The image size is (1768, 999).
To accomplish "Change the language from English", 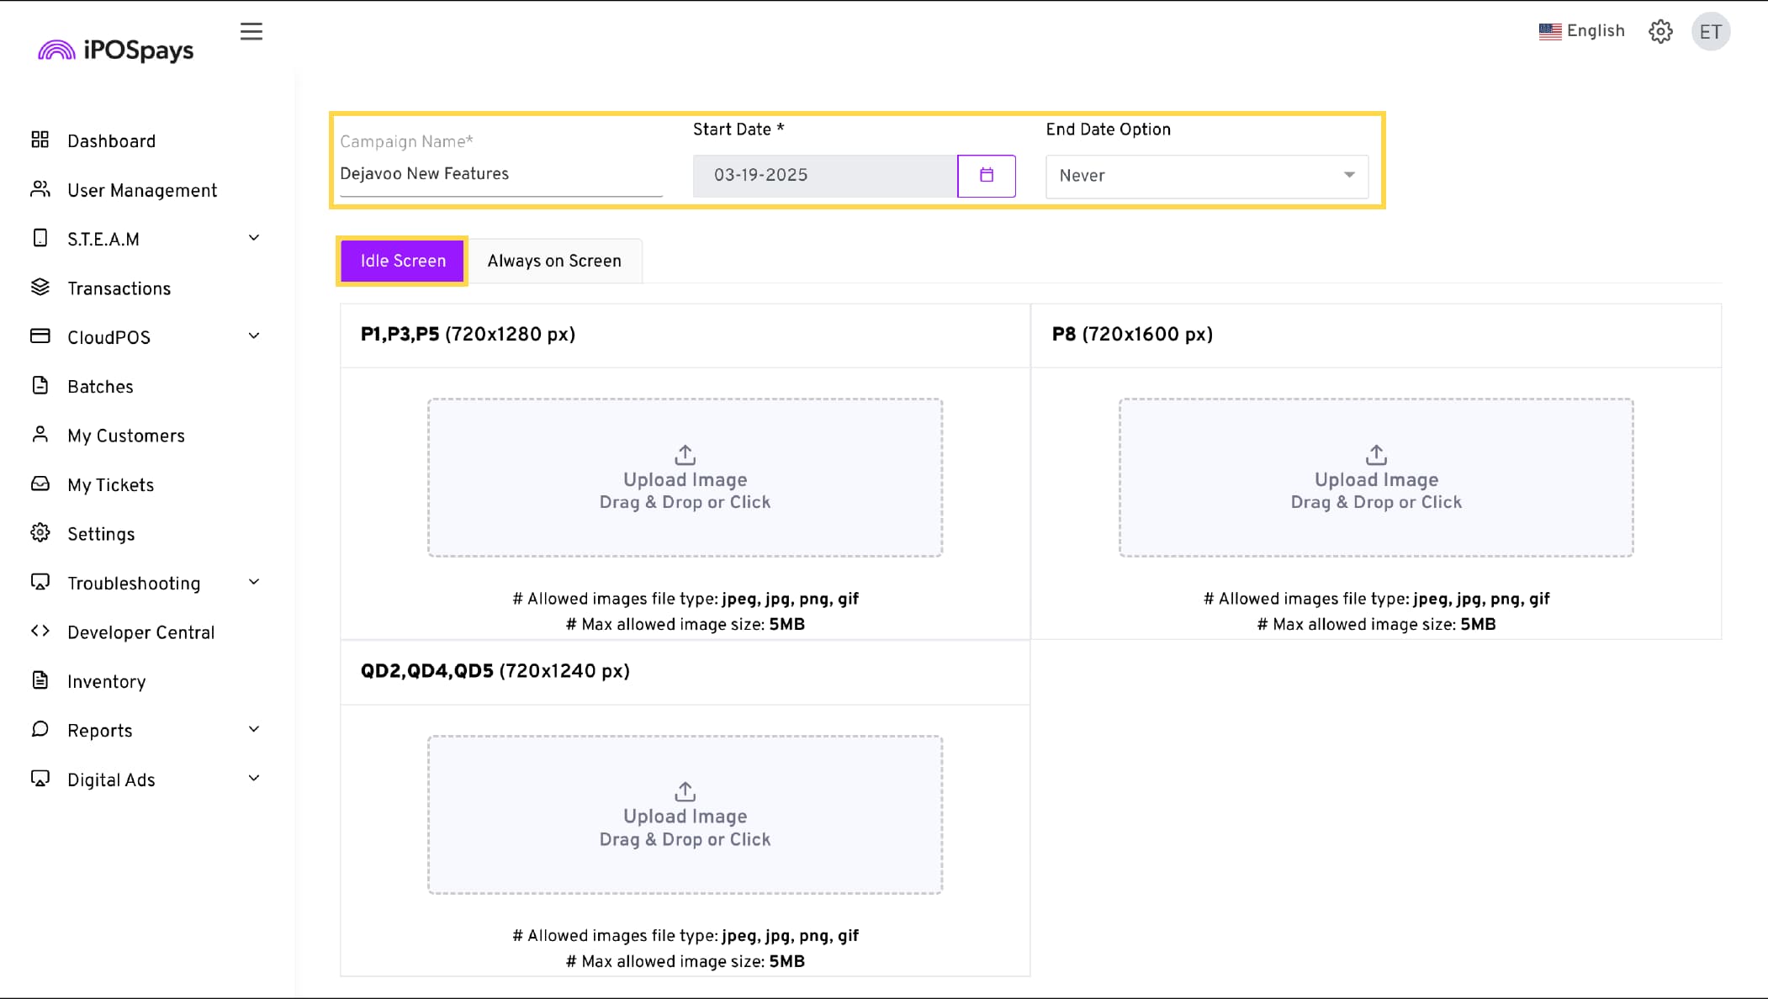I will tap(1581, 31).
